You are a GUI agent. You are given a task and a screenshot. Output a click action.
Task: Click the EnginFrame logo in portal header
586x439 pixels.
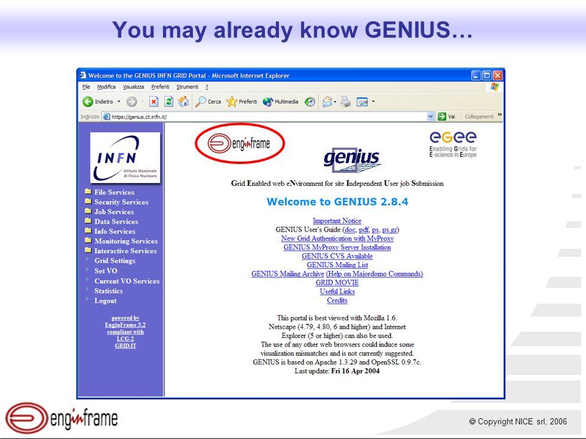tap(239, 143)
